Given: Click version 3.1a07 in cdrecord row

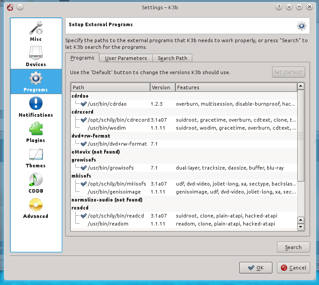Looking at the screenshot, I should point(159,120).
